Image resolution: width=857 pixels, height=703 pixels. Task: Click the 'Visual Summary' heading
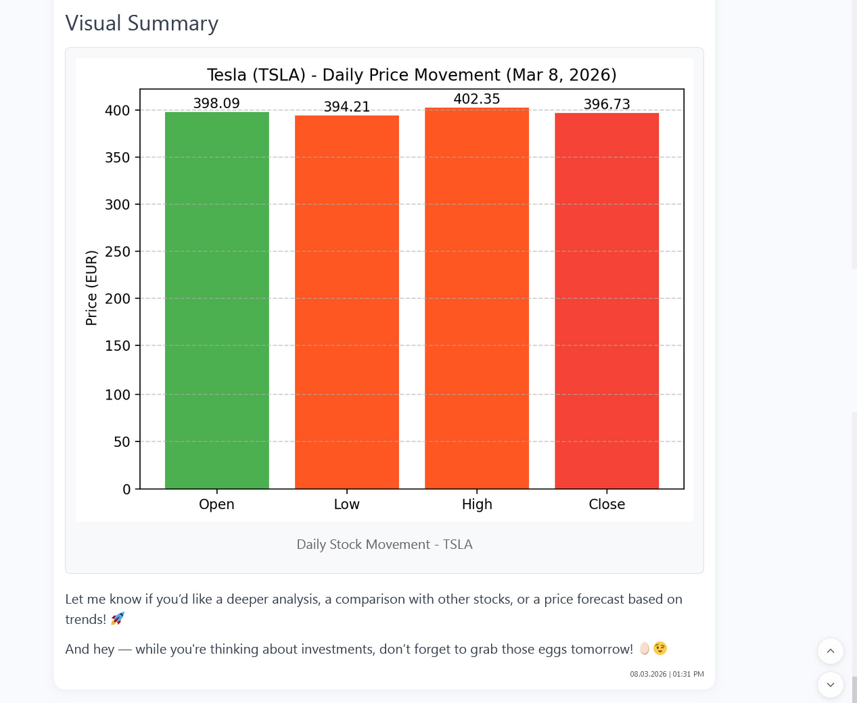(142, 23)
